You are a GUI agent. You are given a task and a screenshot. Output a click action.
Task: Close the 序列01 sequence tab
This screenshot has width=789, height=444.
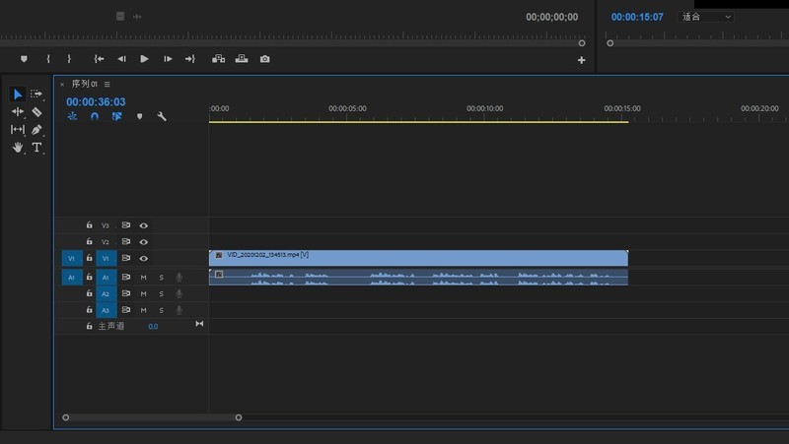(62, 85)
